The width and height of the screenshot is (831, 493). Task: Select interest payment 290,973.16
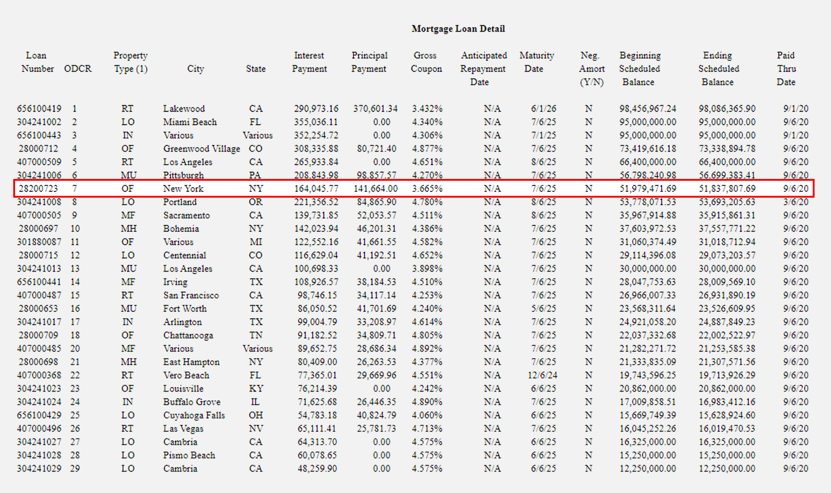316,109
